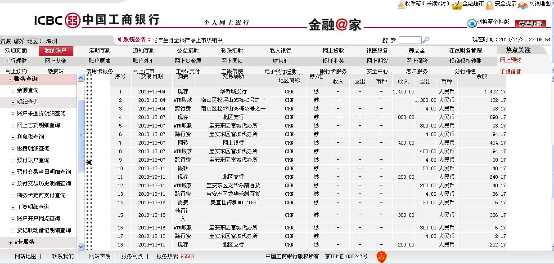Click the 安全退出 logout button
Screen dimensions: 554x264
(x=531, y=23)
